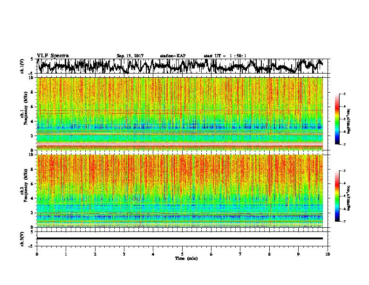Screen dimensions: 369x285
Task: Click the "7" tick label on Time axis
Action: pyautogui.click(x=240, y=254)
